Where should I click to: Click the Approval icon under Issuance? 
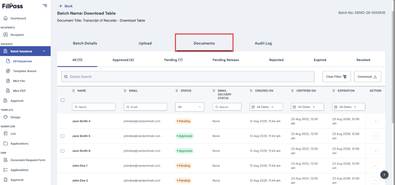tap(5, 101)
